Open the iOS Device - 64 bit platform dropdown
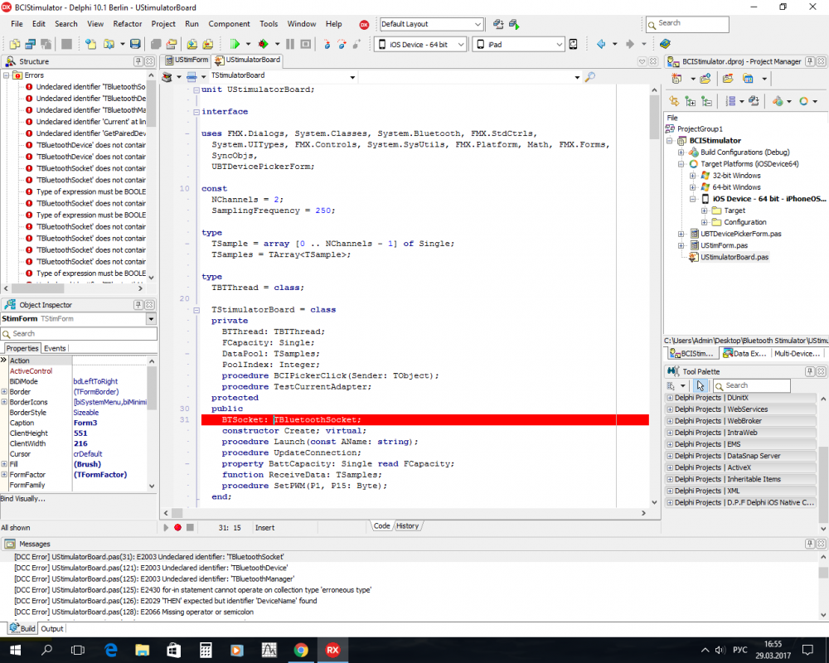829x663 pixels. coord(461,45)
